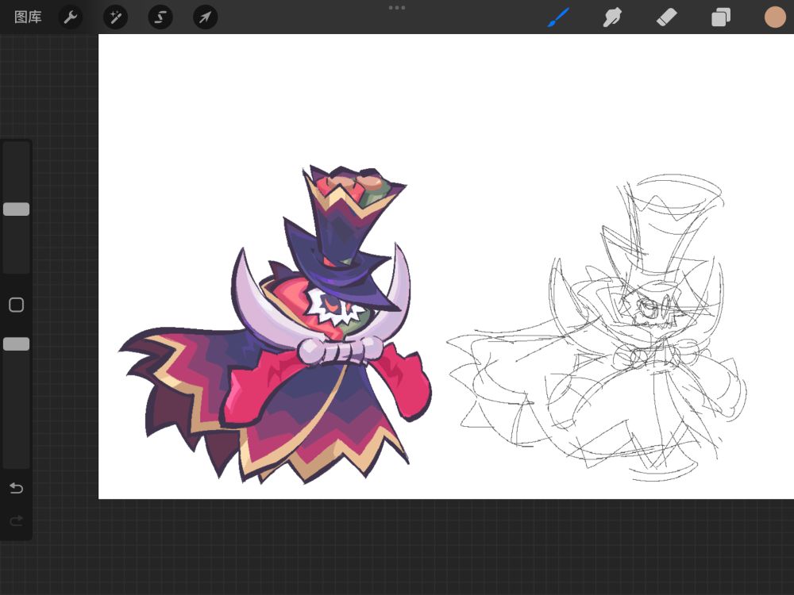The height and width of the screenshot is (595, 794).
Task: Open the Layers panel
Action: (721, 17)
